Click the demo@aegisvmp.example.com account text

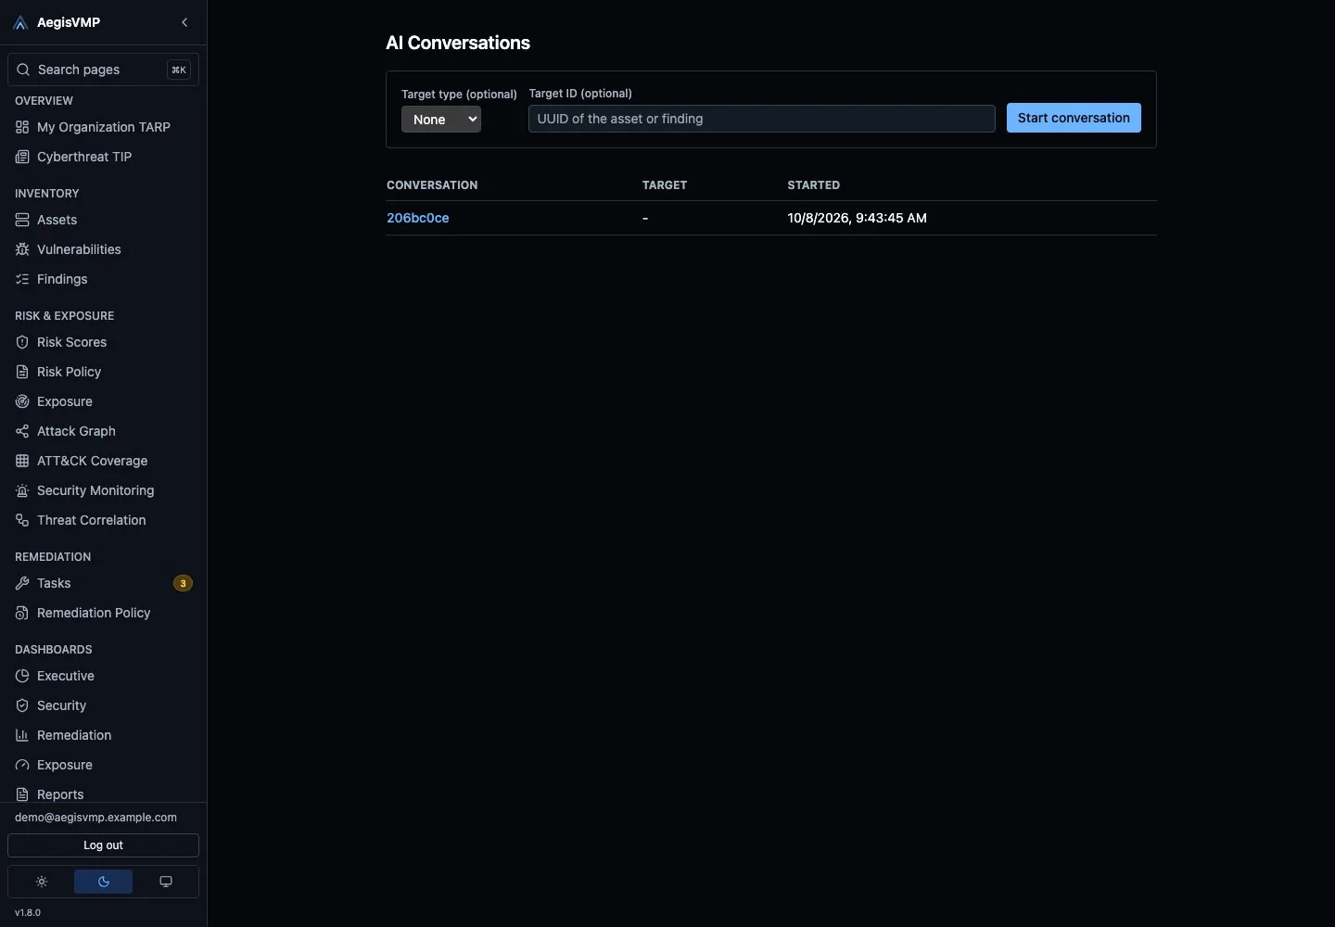pos(95,818)
